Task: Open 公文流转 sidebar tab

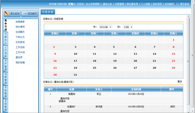Action: (5, 52)
